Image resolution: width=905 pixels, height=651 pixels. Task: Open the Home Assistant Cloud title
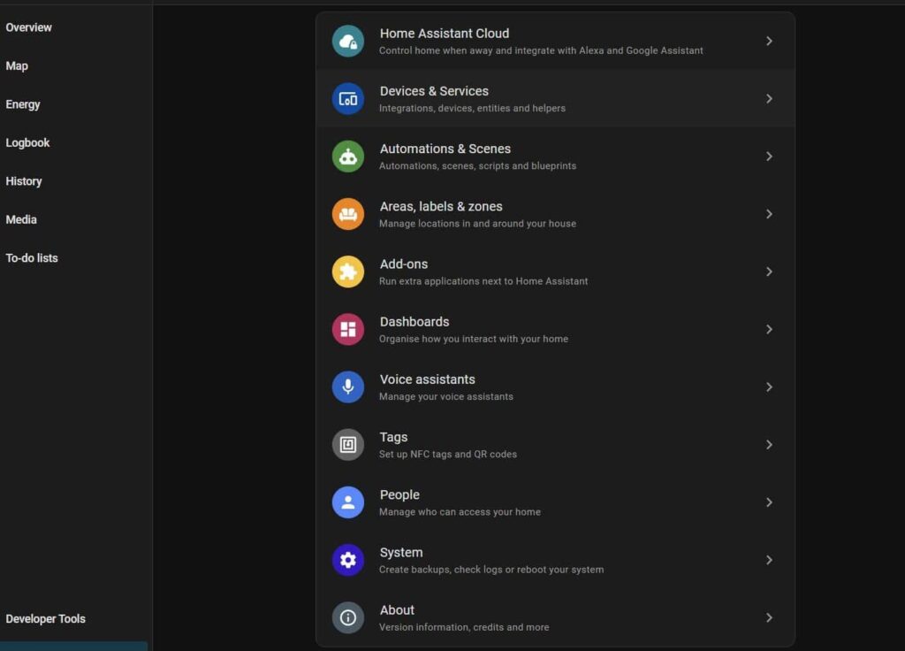(x=445, y=34)
